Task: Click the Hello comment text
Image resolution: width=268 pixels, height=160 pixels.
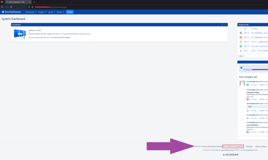Action: [x=250, y=107]
